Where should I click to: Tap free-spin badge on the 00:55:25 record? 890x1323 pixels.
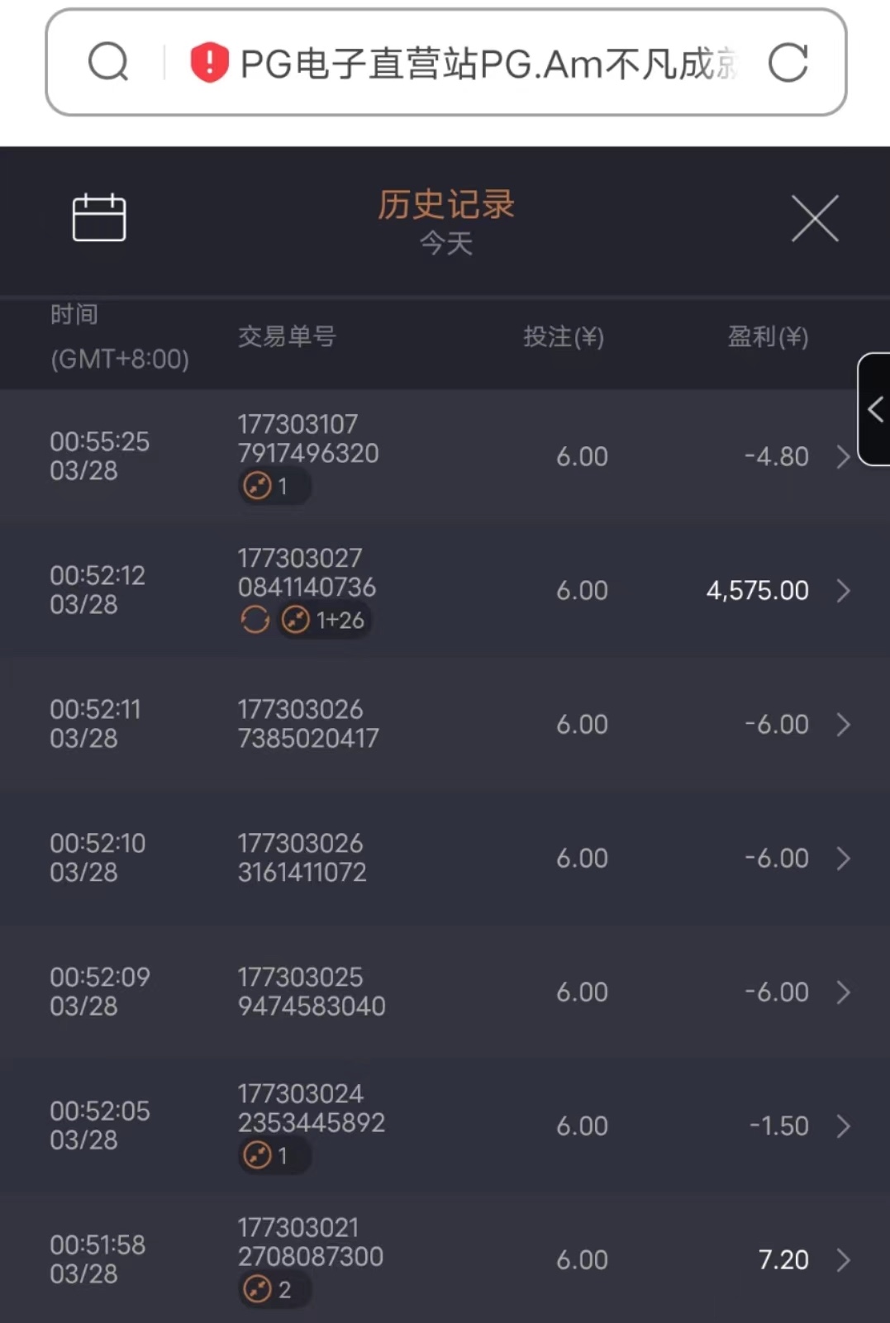[x=274, y=486]
